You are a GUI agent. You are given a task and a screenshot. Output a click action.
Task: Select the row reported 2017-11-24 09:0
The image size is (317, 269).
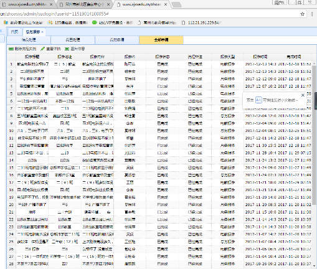159,168
